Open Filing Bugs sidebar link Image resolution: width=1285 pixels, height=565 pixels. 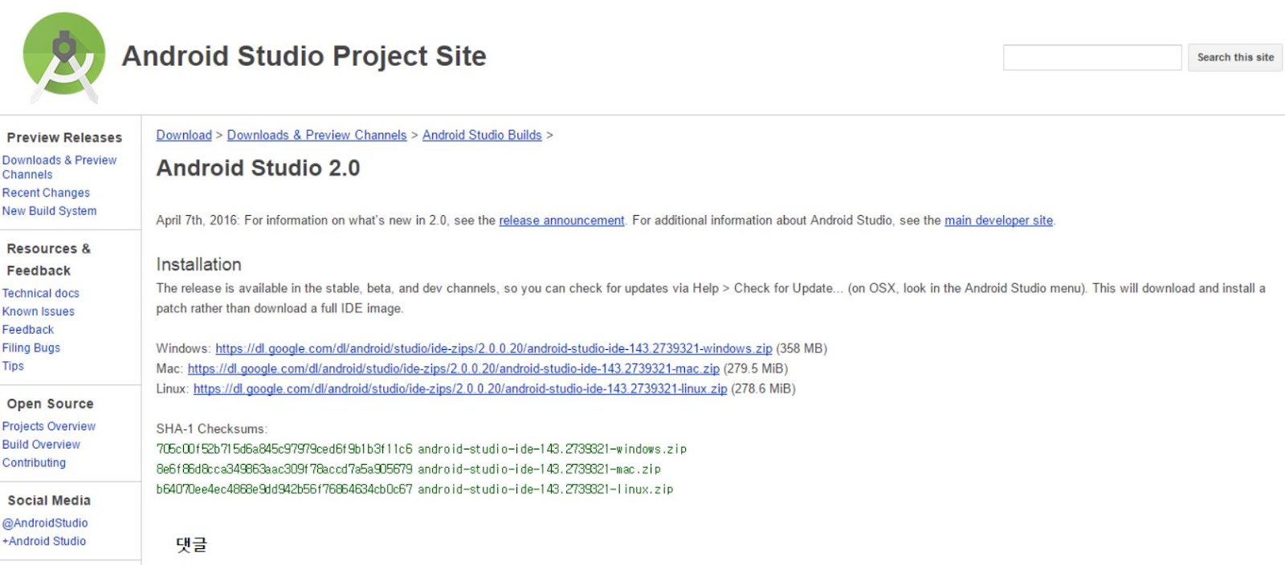pyautogui.click(x=31, y=348)
